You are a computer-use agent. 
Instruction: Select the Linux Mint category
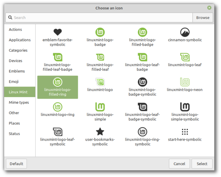pyautogui.click(x=20, y=92)
